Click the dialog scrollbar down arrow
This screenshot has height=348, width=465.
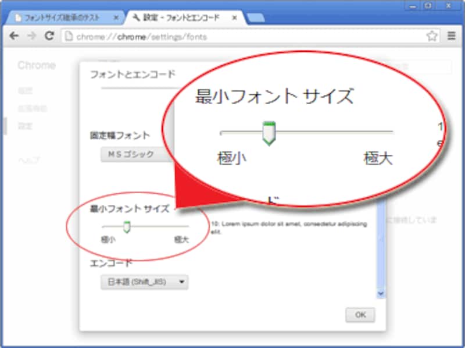click(381, 294)
